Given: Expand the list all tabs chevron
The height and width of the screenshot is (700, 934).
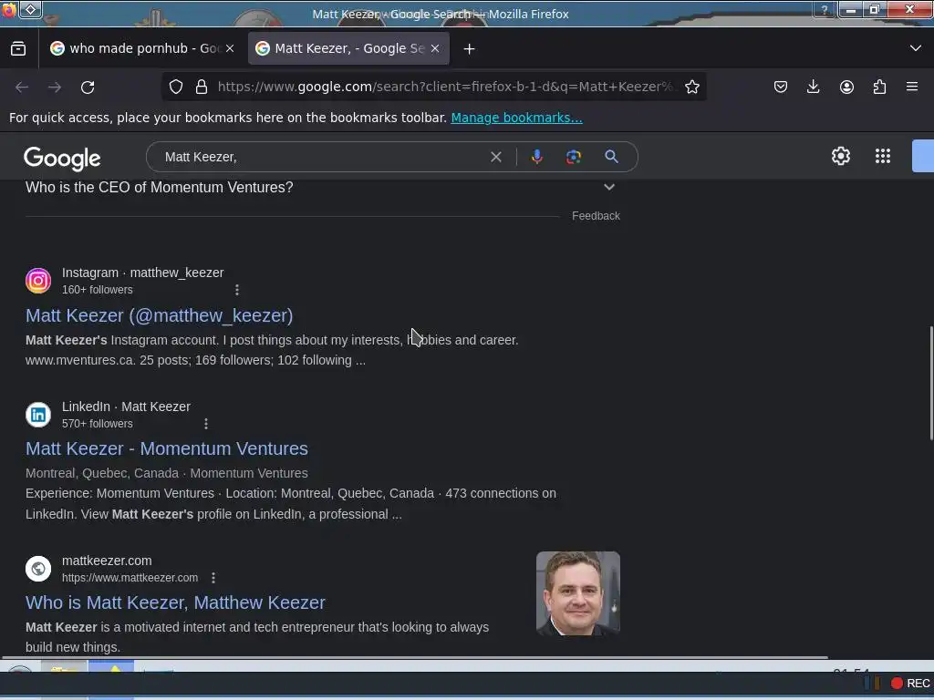Looking at the screenshot, I should (x=916, y=48).
